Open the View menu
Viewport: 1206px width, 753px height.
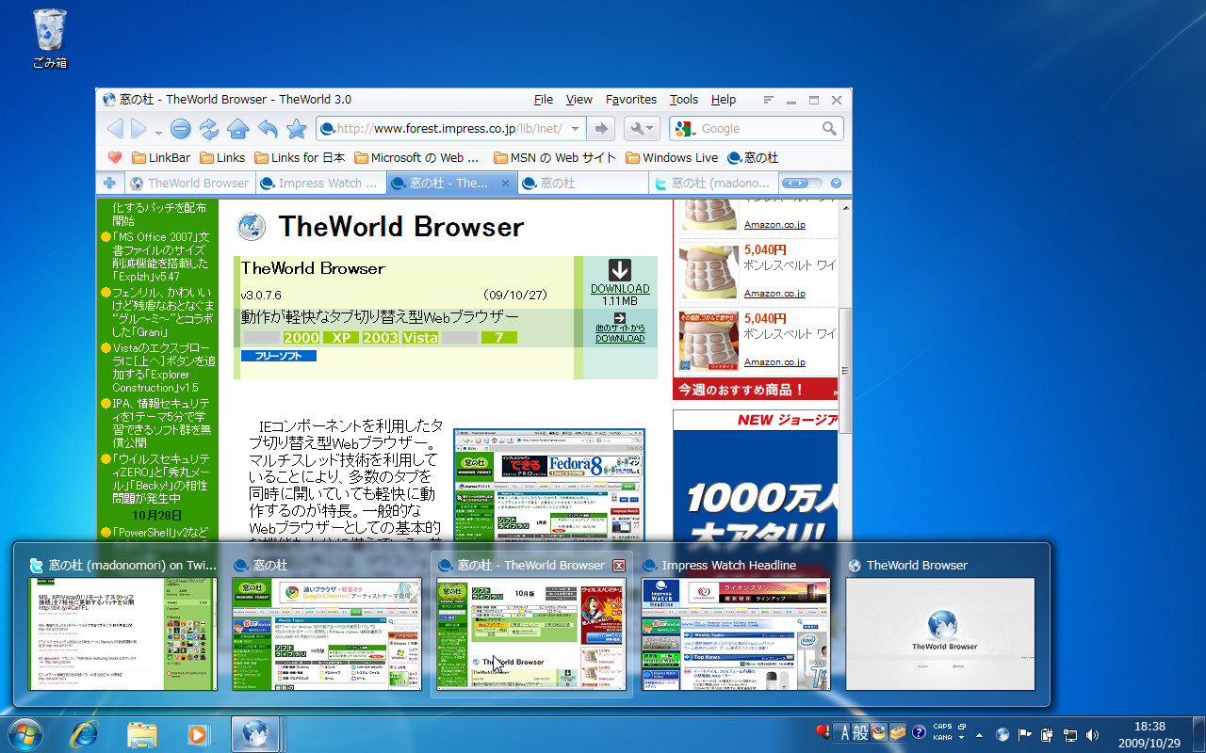pos(579,100)
